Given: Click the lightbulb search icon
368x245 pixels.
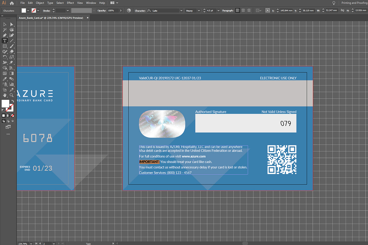Looking at the screenshot, I should click(x=334, y=3).
